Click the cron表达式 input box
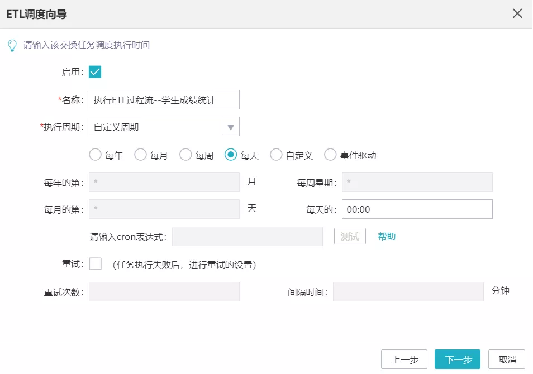 coord(248,237)
